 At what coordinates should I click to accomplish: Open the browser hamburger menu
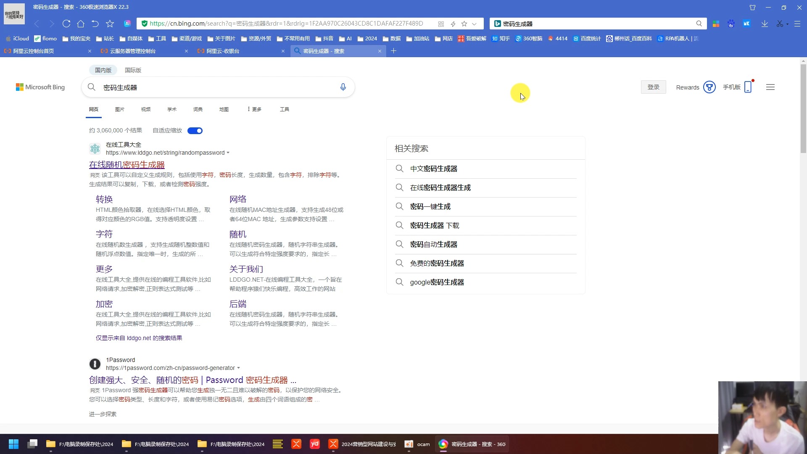tap(797, 24)
